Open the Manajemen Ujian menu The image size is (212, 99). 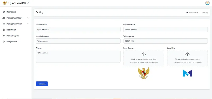tap(16, 24)
